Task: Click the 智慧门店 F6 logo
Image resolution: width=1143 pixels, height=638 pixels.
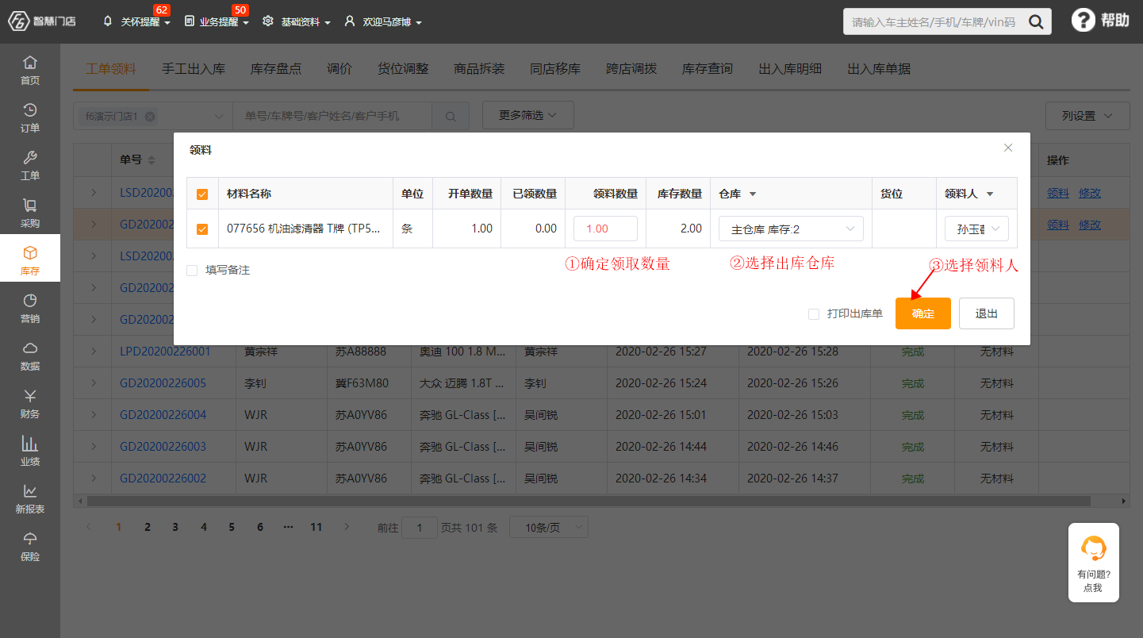Action: 42,21
